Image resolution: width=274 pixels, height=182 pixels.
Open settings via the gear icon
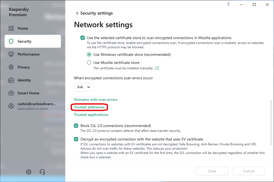pos(29,172)
